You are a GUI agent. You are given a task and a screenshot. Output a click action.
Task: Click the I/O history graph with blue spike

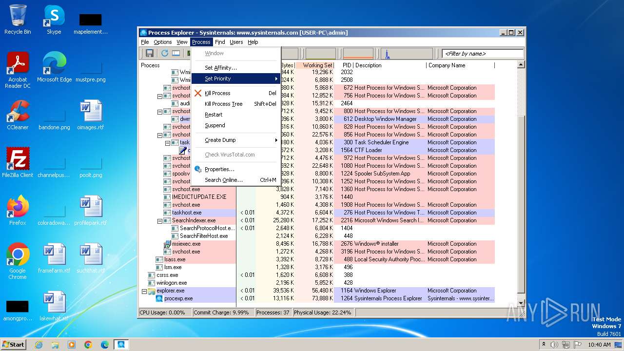407,53
